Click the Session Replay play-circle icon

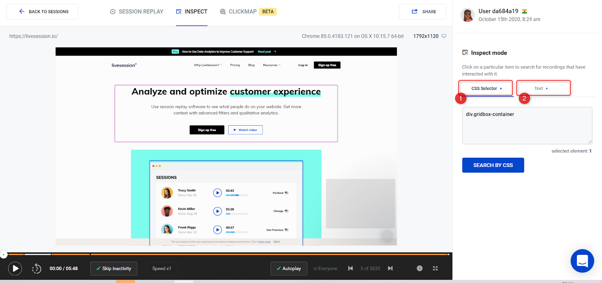[x=113, y=12]
